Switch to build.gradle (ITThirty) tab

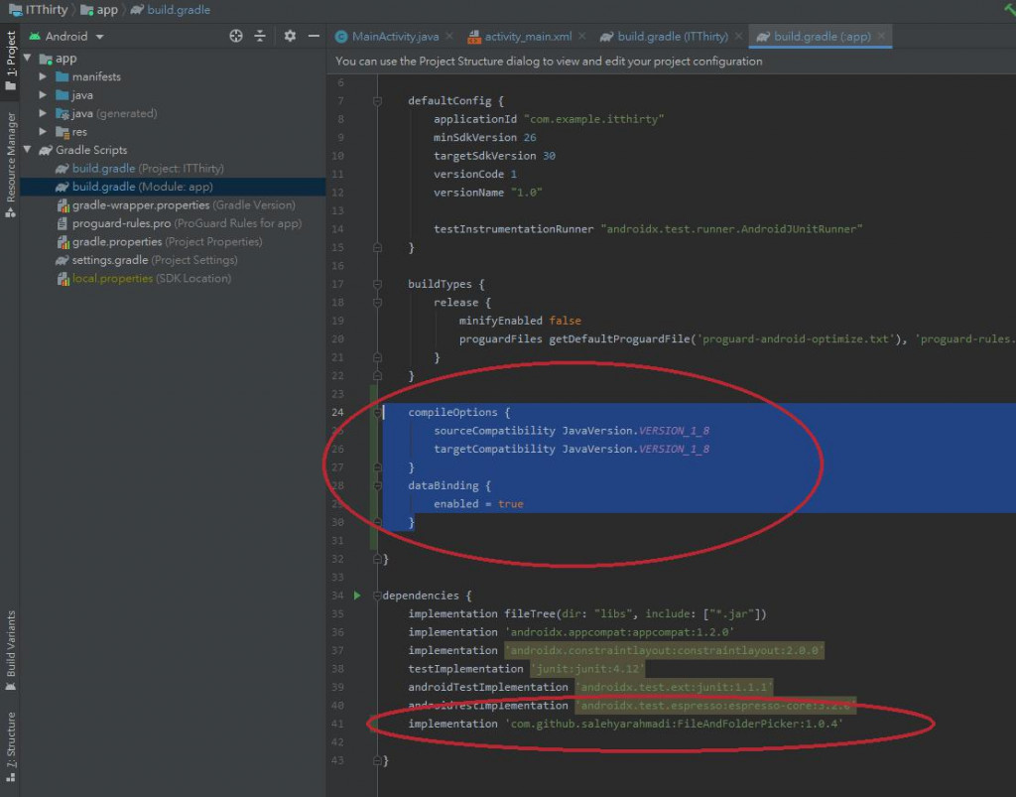[672, 37]
